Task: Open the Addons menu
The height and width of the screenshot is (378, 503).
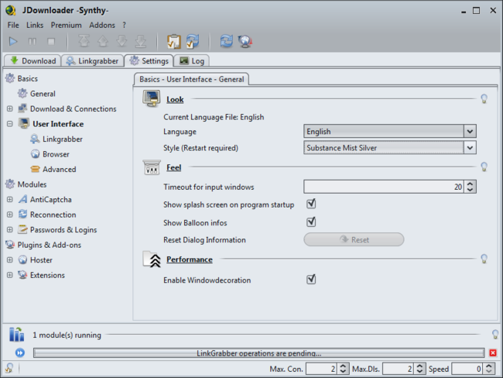Action: coord(102,25)
